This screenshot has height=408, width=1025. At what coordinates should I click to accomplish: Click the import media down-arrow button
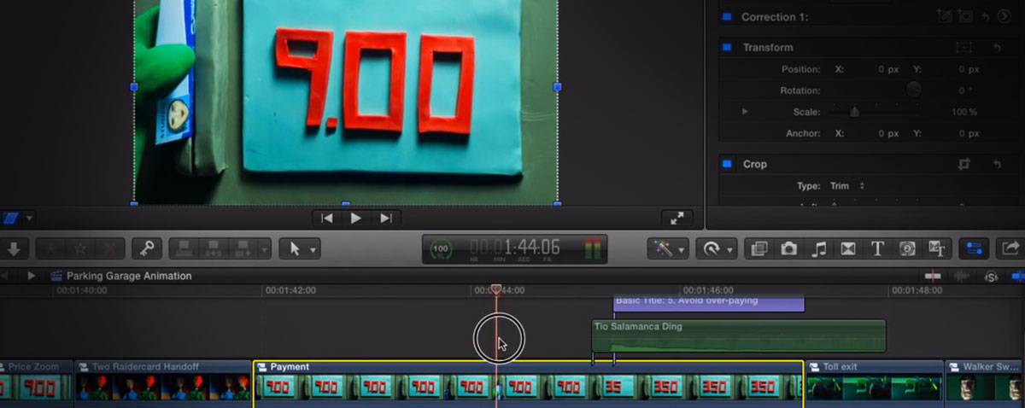(15, 248)
